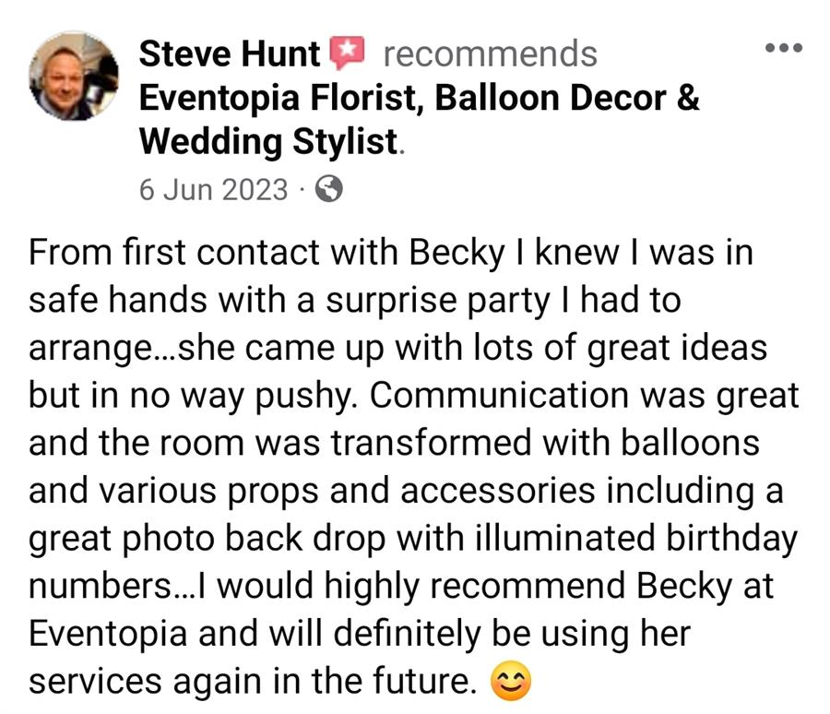The width and height of the screenshot is (830, 714).
Task: Click the line starting great photo back drop
Action: coord(413,540)
